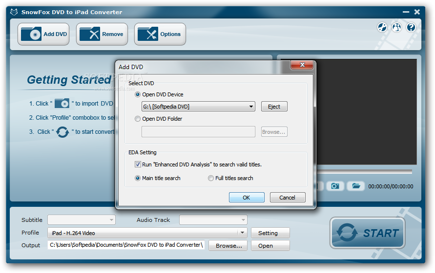Click the Open output folder button
The image size is (435, 273).
coord(270,246)
